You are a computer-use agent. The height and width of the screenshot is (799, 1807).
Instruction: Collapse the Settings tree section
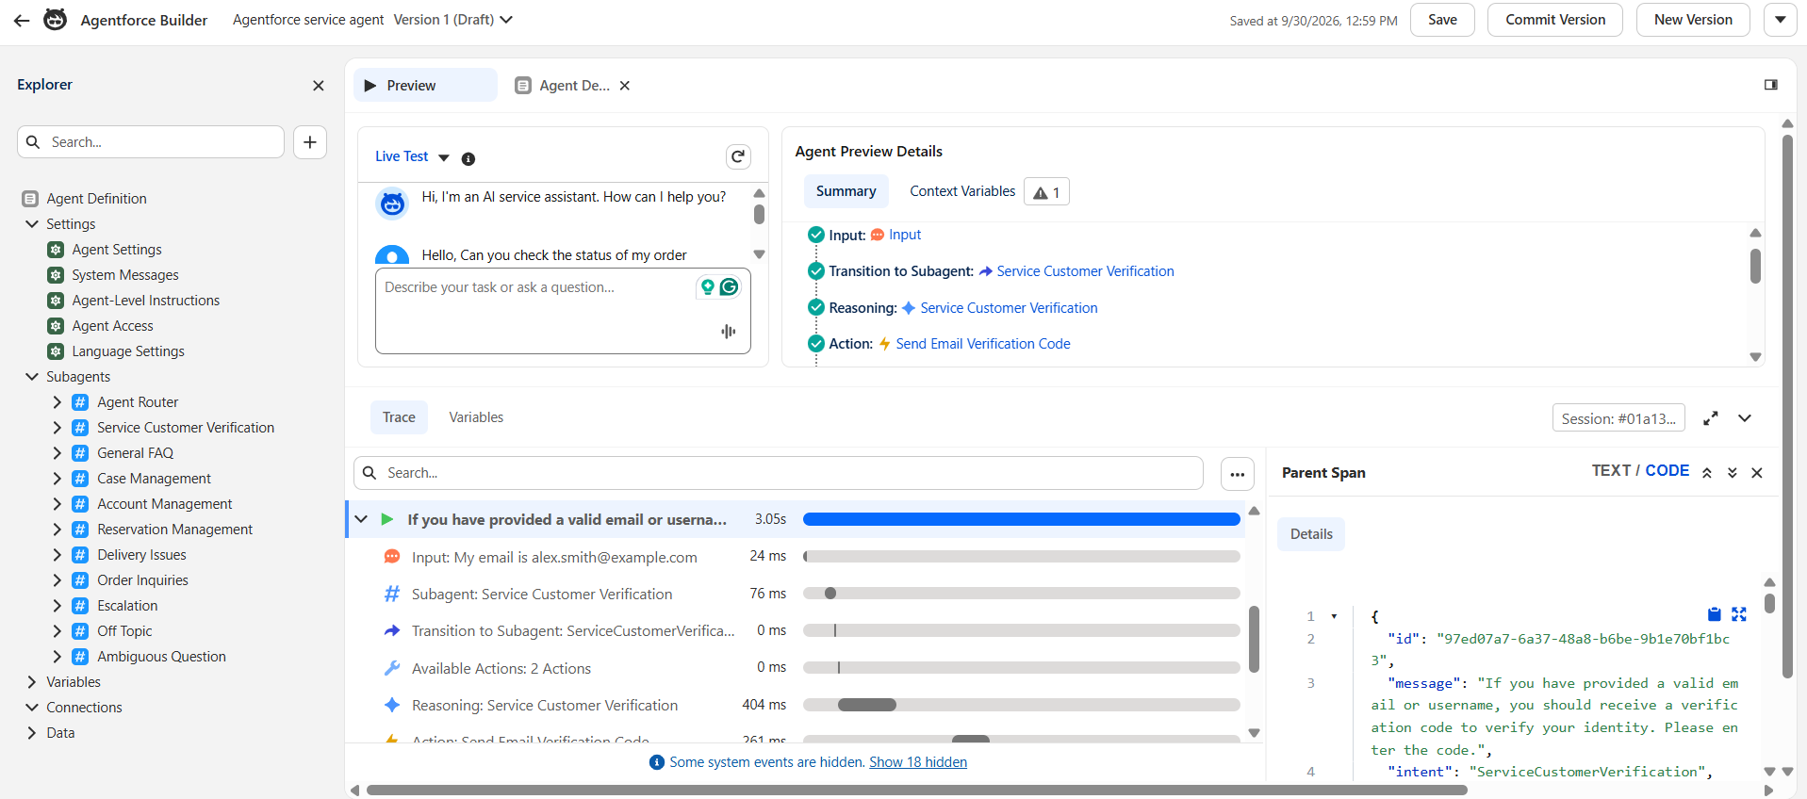32,224
